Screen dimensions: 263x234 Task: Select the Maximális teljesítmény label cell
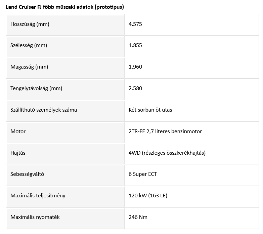tap(38, 196)
